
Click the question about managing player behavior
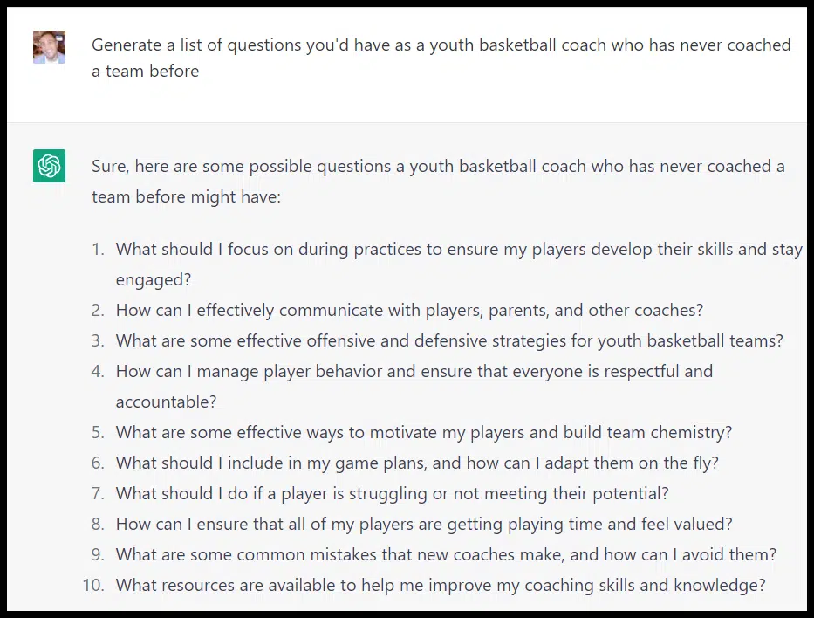pos(414,372)
